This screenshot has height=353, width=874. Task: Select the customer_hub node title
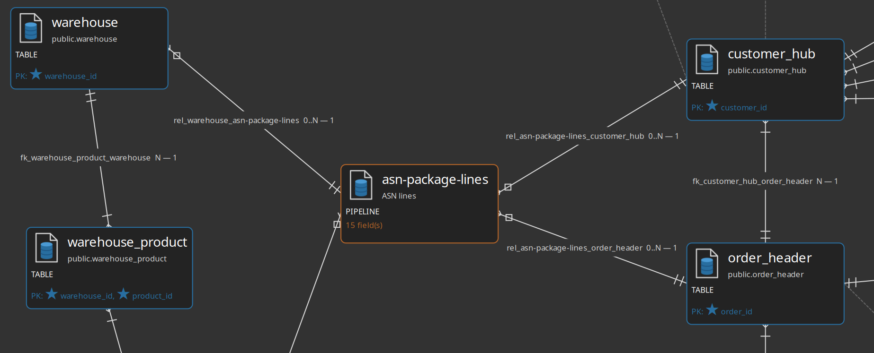click(771, 54)
